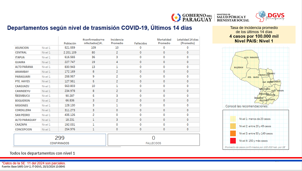Pick the Nivel 4 red legend swatch
Viewport: 302px width, 171px height.
pos(233,140)
